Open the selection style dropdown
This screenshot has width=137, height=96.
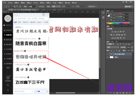pos(56,6)
